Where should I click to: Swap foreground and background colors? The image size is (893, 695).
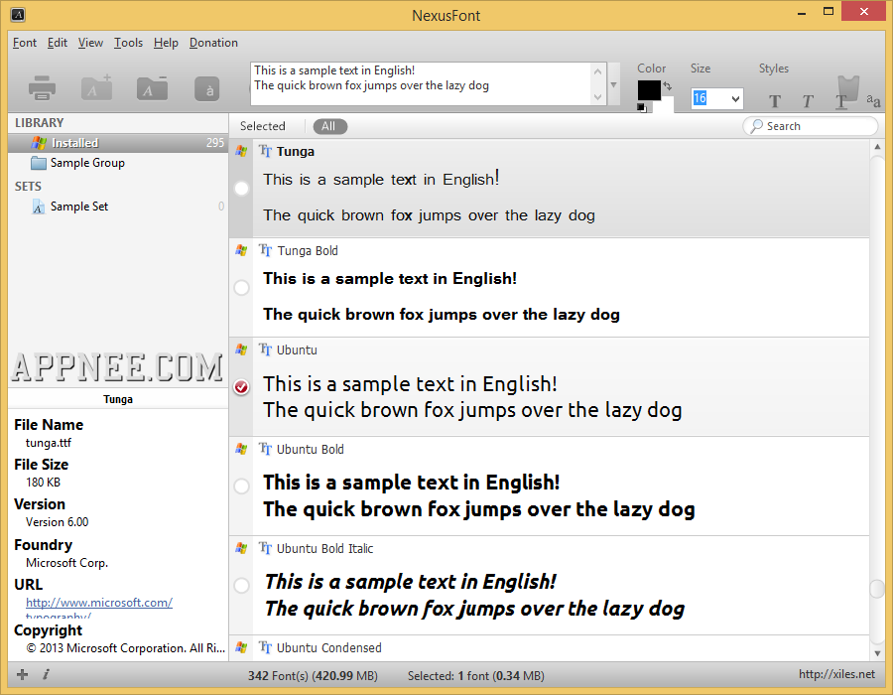click(x=668, y=86)
